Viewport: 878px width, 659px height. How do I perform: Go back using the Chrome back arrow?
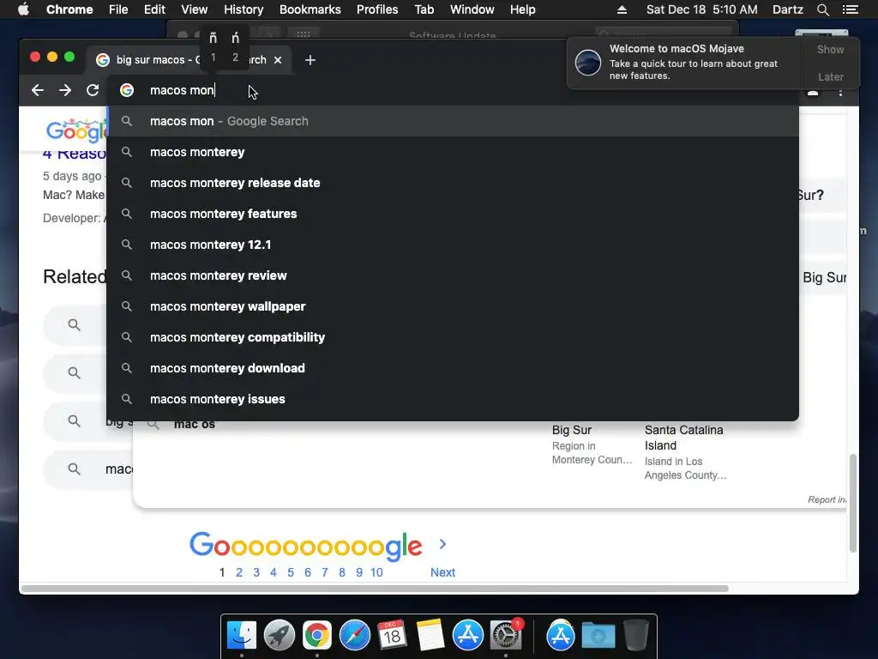point(38,90)
